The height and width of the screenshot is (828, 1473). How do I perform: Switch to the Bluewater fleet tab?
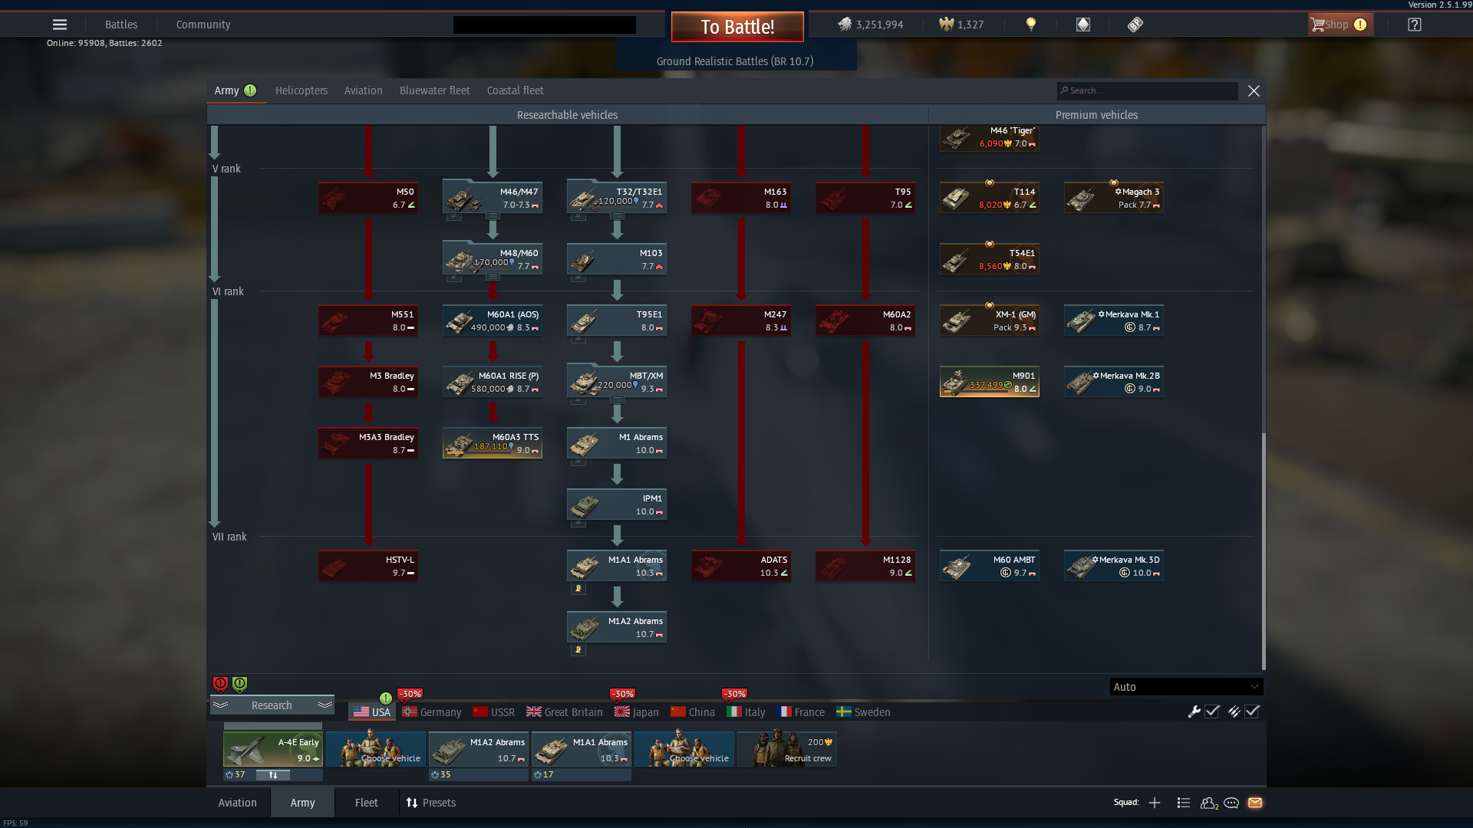[435, 90]
